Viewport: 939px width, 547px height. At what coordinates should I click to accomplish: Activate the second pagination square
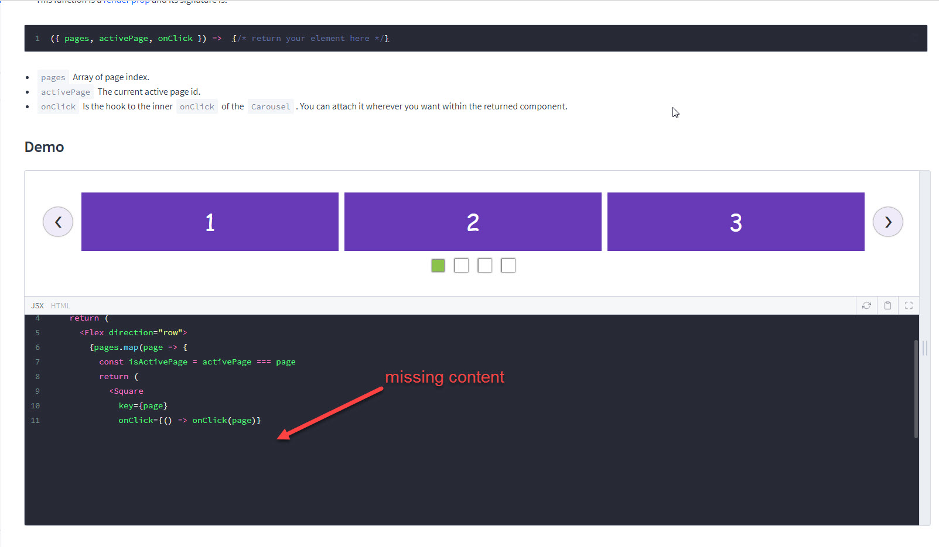click(461, 265)
